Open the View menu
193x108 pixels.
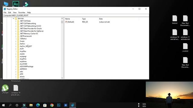click(x=15, y=13)
